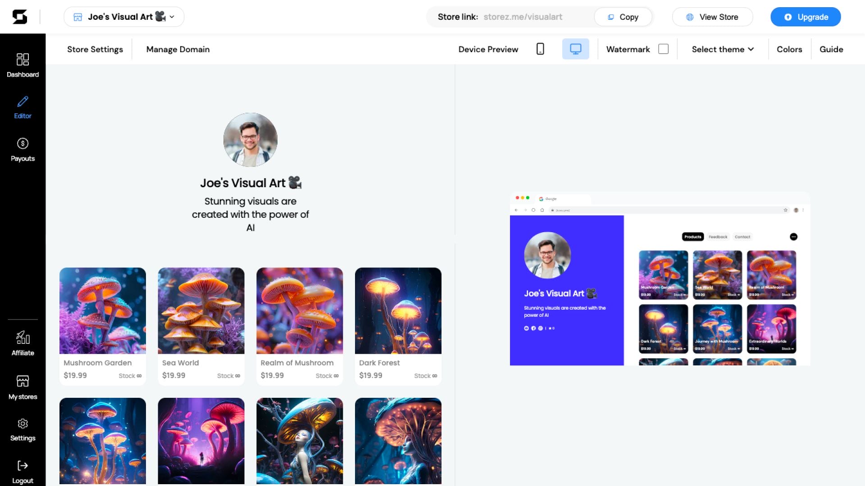
Task: Open the Joe's Visual Art store switcher
Action: tap(124, 17)
